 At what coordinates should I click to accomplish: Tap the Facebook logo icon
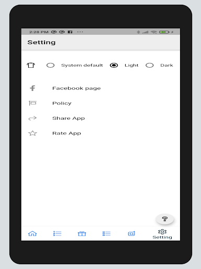pos(32,88)
